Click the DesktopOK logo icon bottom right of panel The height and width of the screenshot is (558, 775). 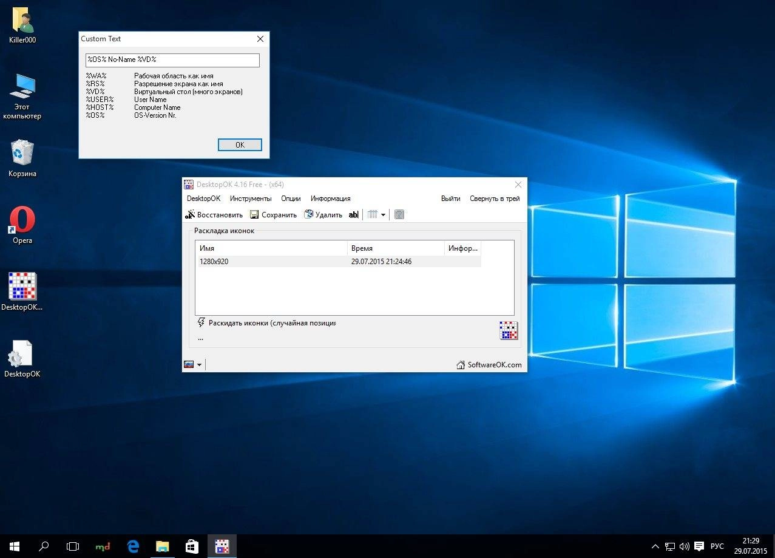pyautogui.click(x=509, y=330)
